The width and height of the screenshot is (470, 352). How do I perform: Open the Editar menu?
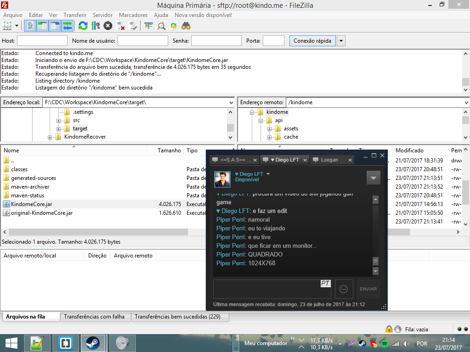36,15
